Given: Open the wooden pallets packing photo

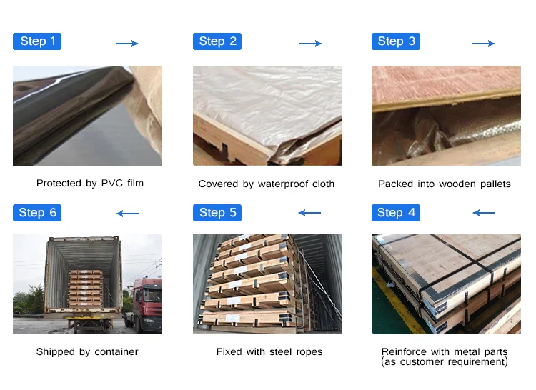Looking at the screenshot, I should point(446,116).
